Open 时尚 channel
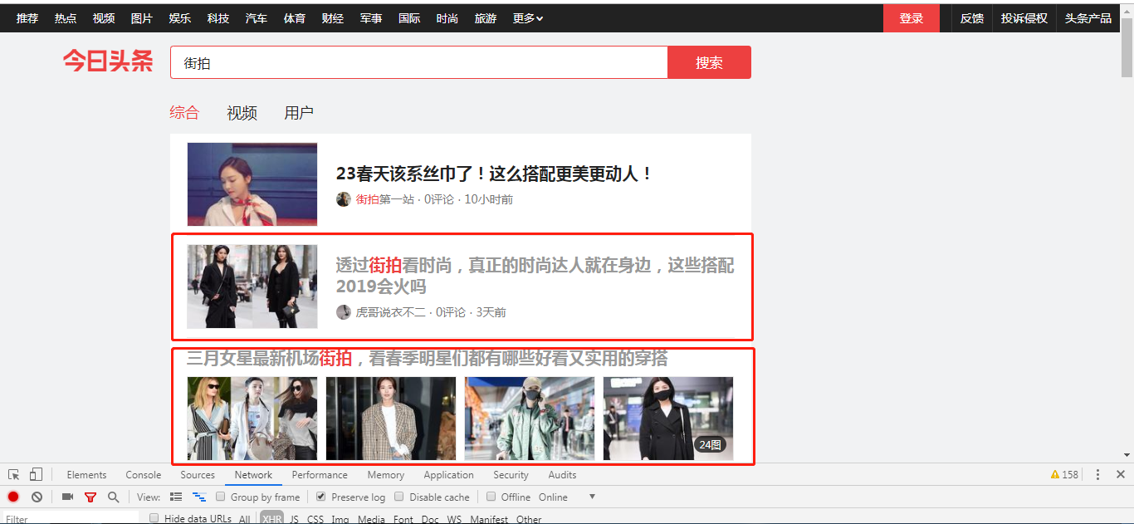This screenshot has width=1134, height=524. point(447,18)
